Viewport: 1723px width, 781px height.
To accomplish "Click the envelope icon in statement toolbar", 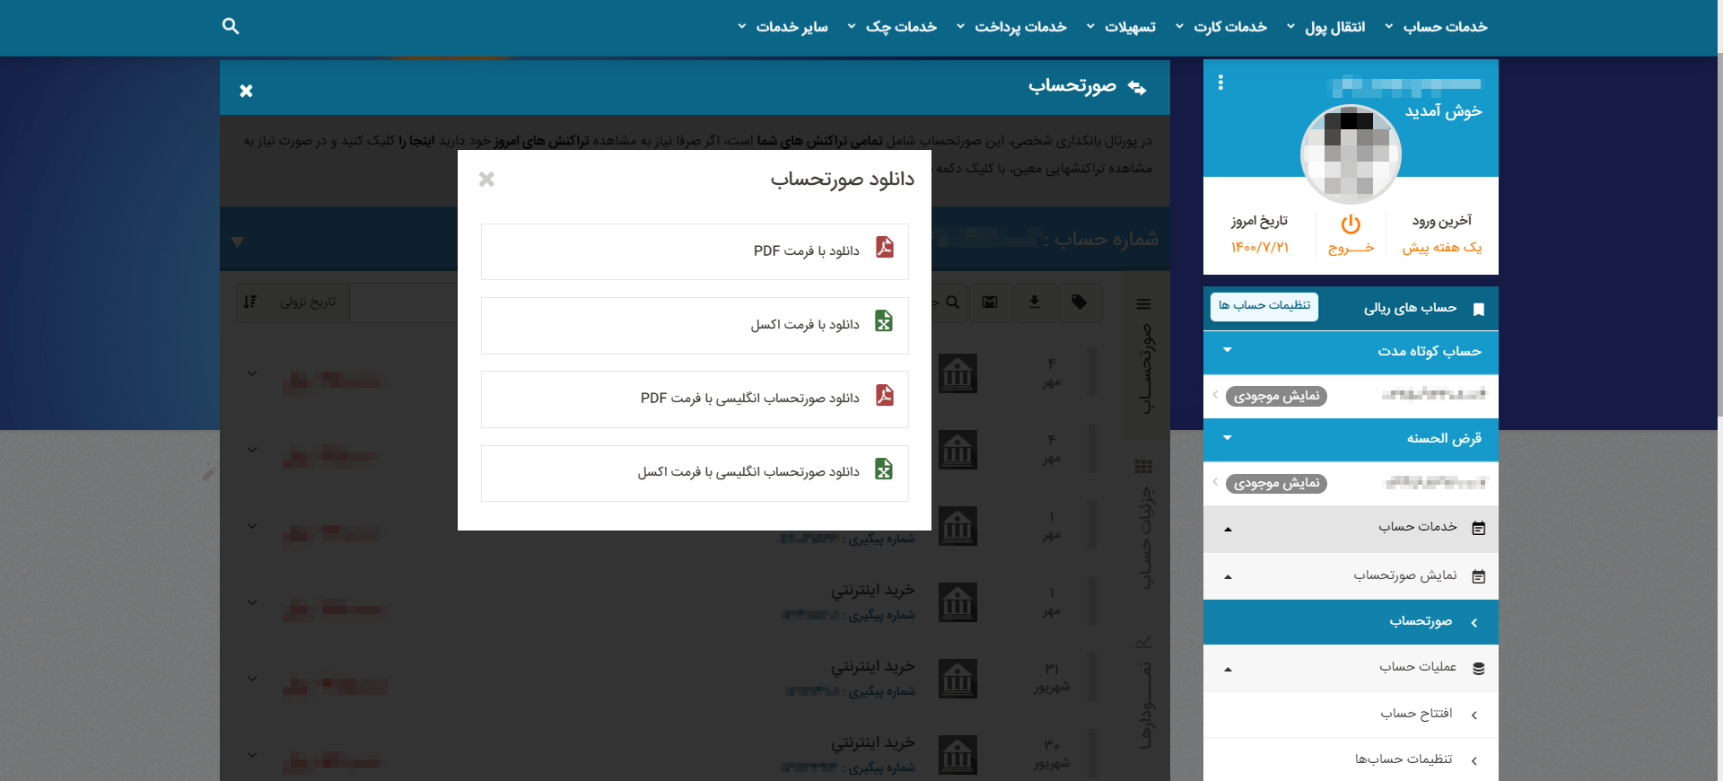I will pyautogui.click(x=990, y=303).
